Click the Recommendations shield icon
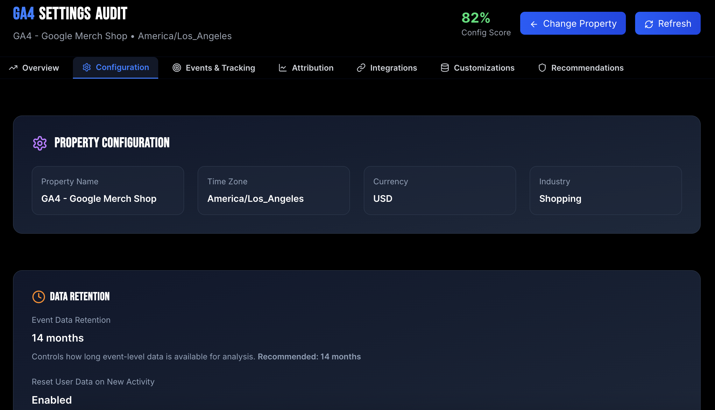This screenshot has height=410, width=715. tap(542, 68)
